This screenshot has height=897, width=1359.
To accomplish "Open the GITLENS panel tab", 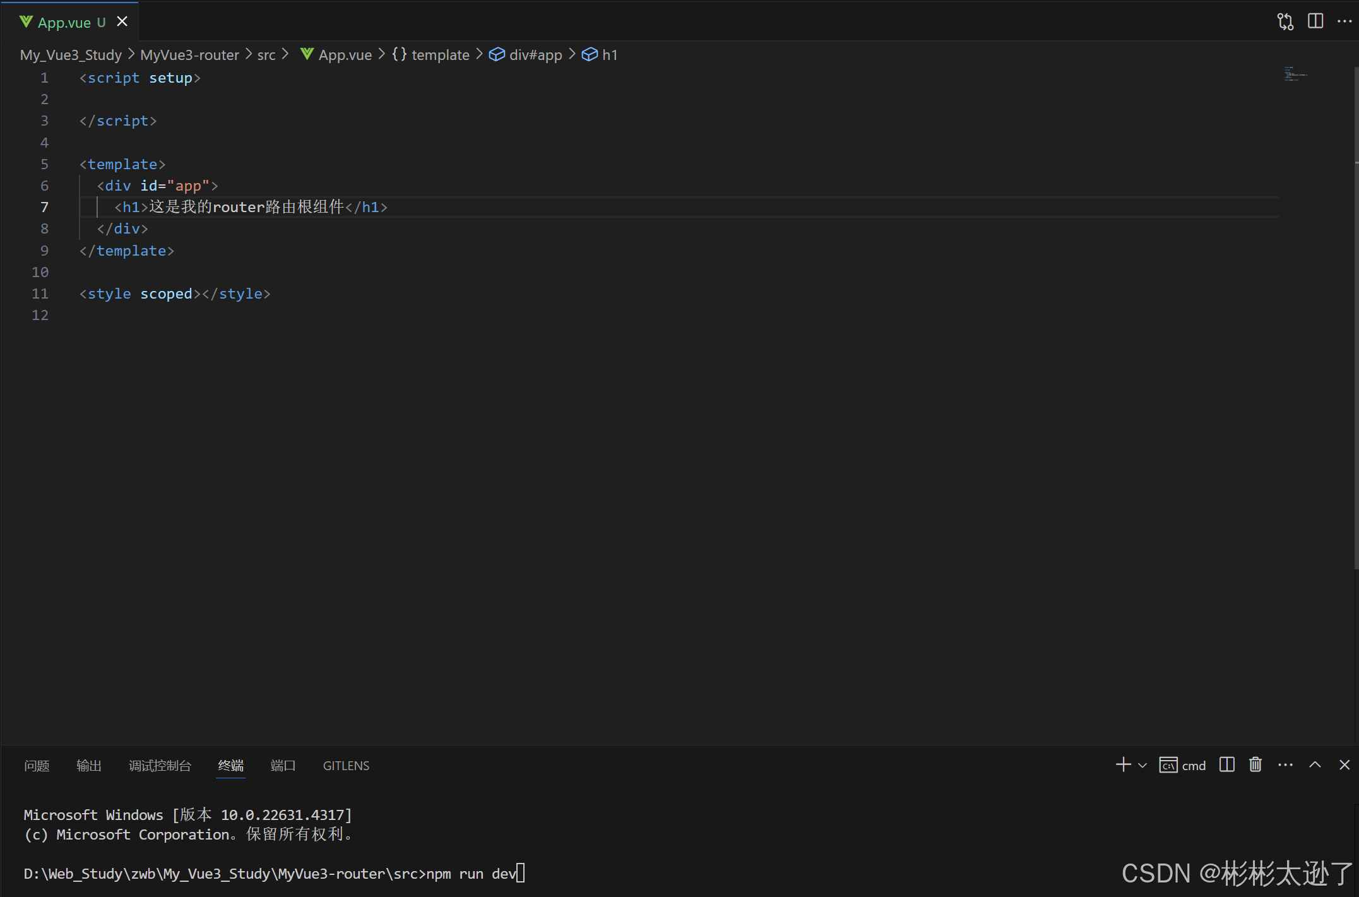I will coord(346,766).
